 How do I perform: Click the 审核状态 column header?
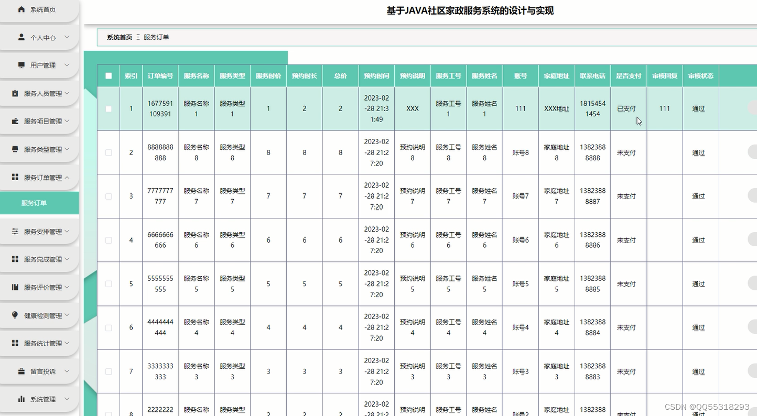pyautogui.click(x=701, y=76)
